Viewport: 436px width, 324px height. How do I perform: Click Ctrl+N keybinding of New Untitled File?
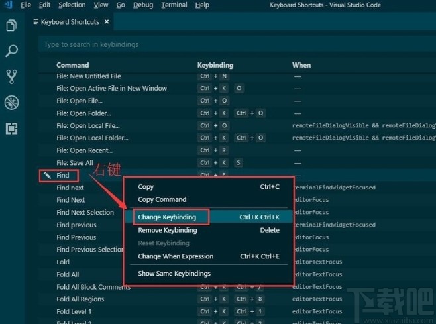click(x=213, y=76)
